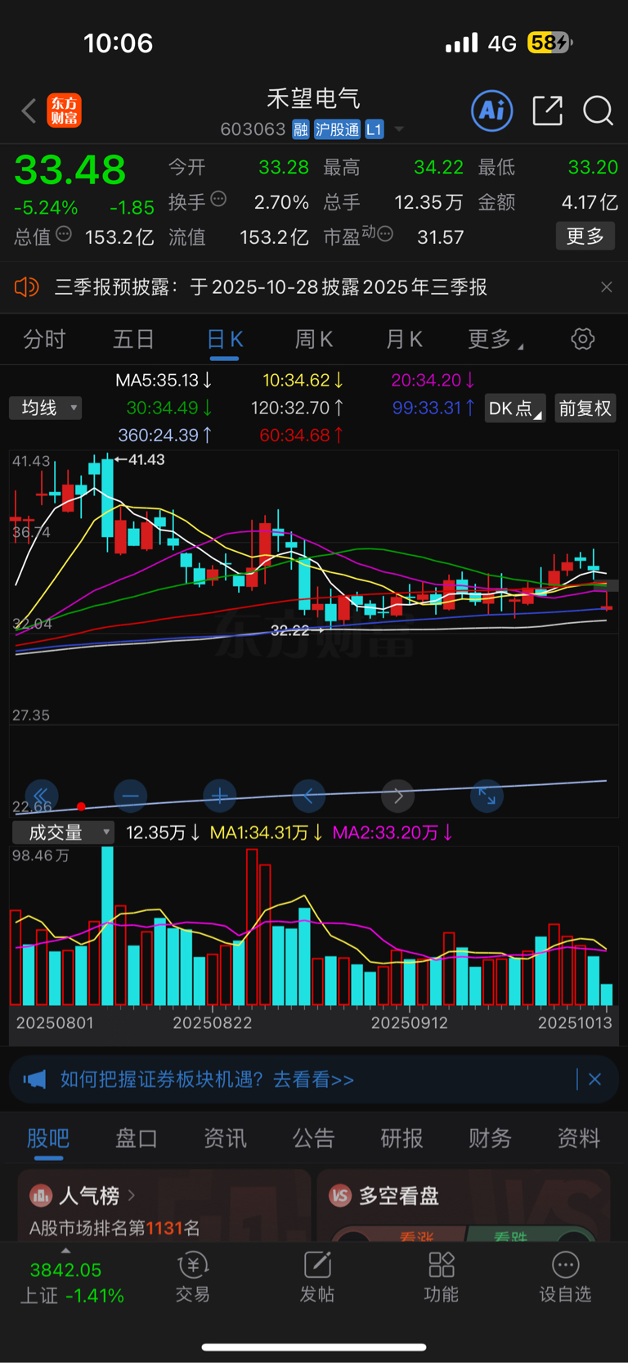Viewport: 628px width, 1363px height.
Task: Open the 去看看>> banner link
Action: pos(313,1080)
